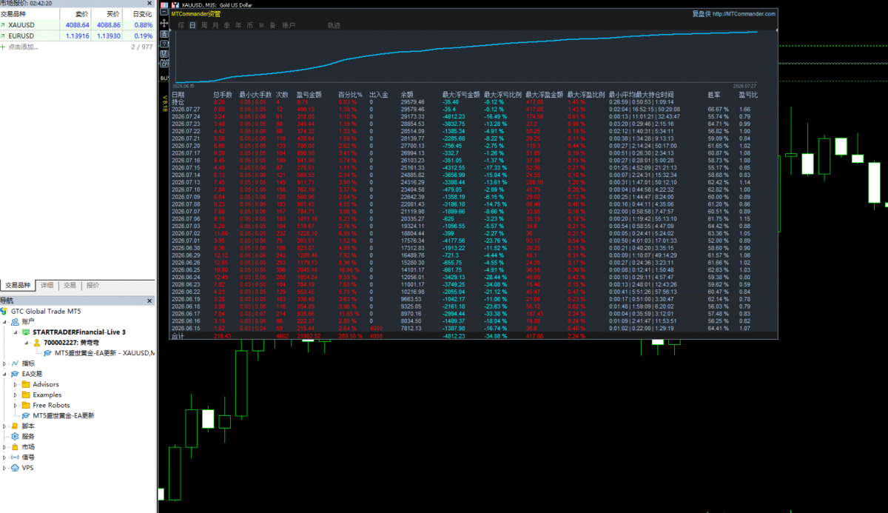Collapse the EA交易 tree node
This screenshot has height=513, width=888.
click(x=5, y=374)
